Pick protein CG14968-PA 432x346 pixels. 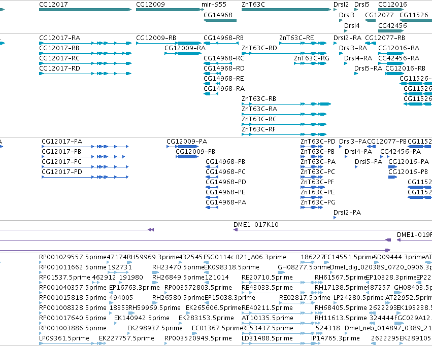226,202
